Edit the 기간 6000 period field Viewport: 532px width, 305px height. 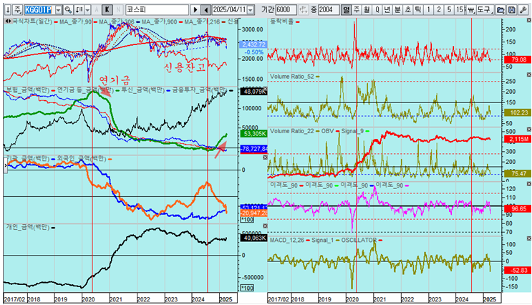click(x=286, y=9)
